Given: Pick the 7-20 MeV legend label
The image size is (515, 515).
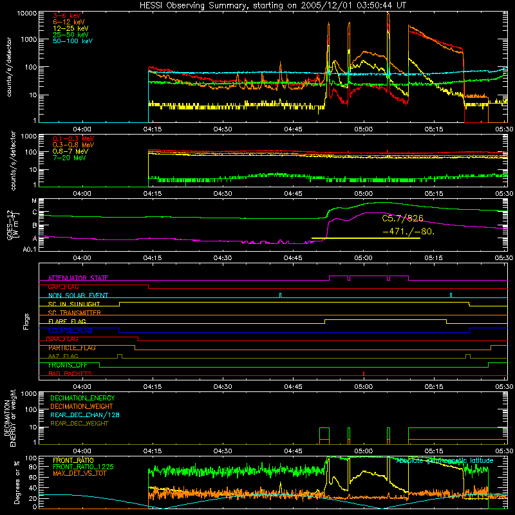Looking at the screenshot, I should click(x=70, y=158).
